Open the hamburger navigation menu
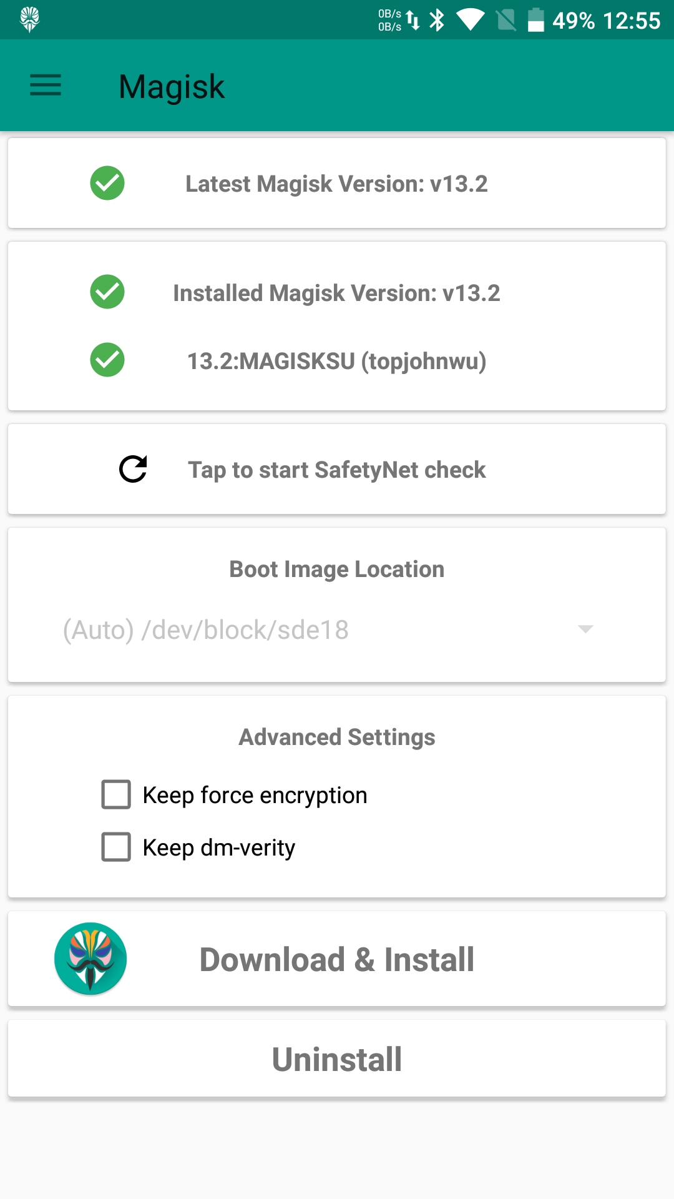This screenshot has width=674, height=1199. click(x=46, y=85)
